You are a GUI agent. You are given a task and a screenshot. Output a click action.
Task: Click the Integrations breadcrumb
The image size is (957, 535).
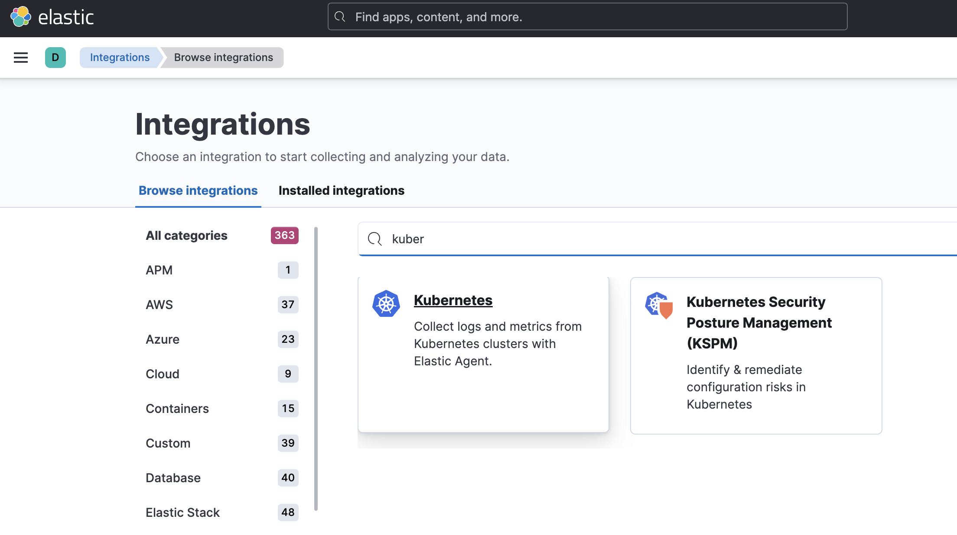pos(120,58)
